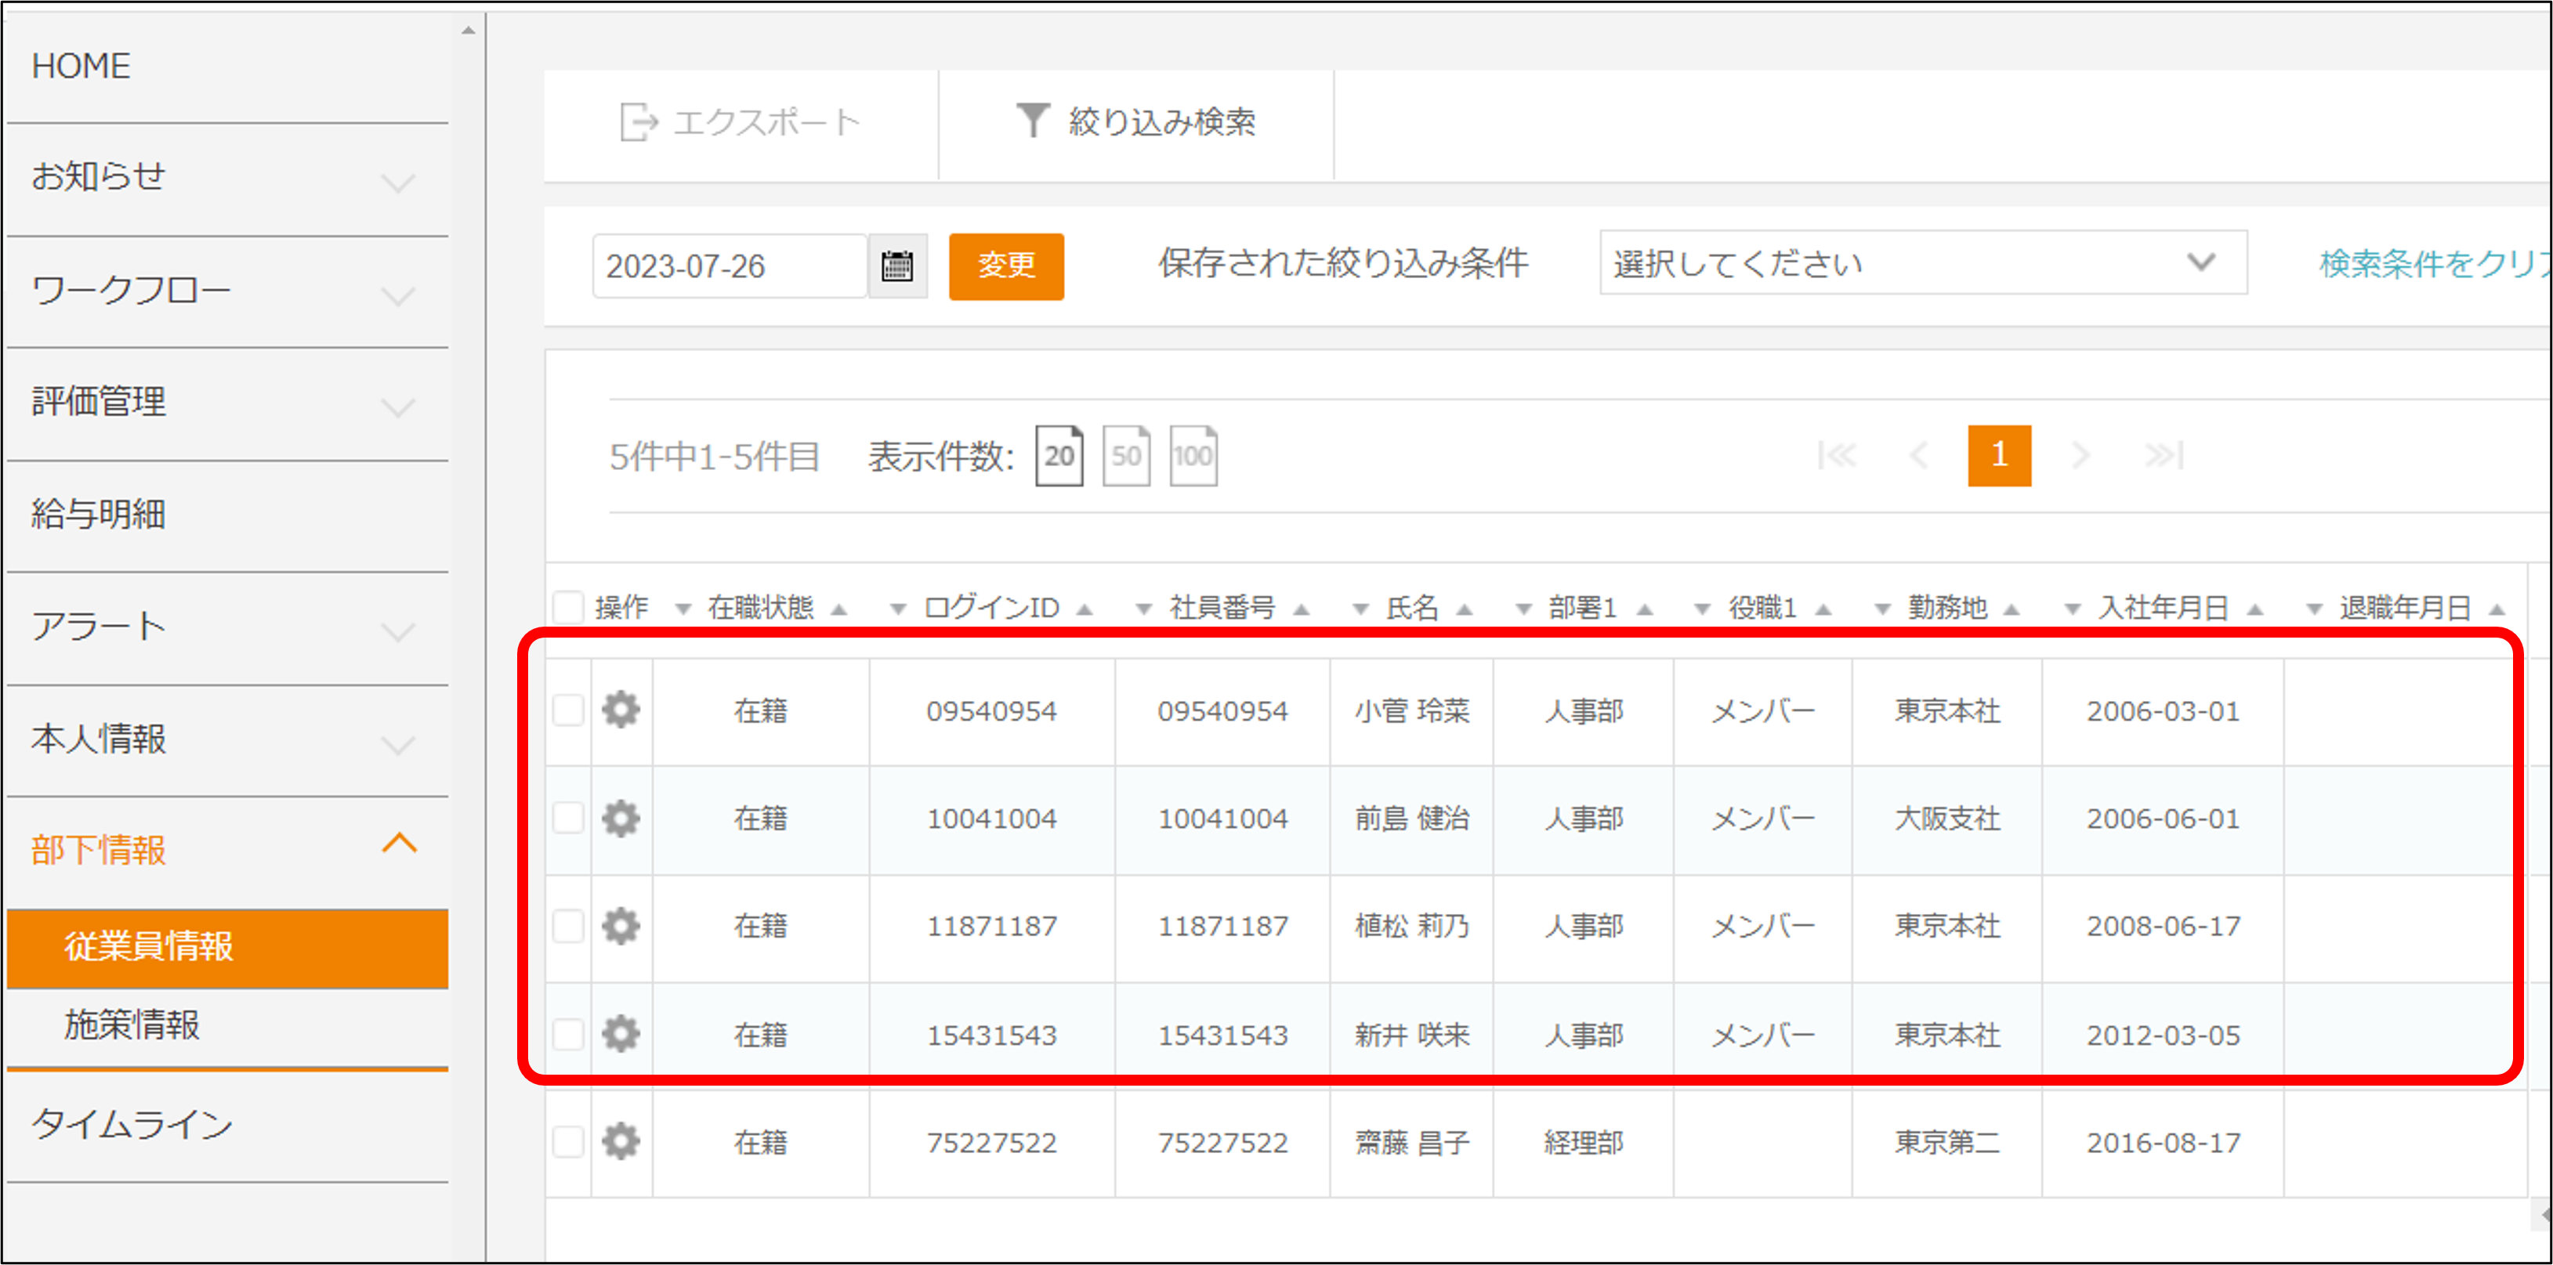Sort 勤務地 column ascending
The image size is (2553, 1265).
pyautogui.click(x=2011, y=609)
